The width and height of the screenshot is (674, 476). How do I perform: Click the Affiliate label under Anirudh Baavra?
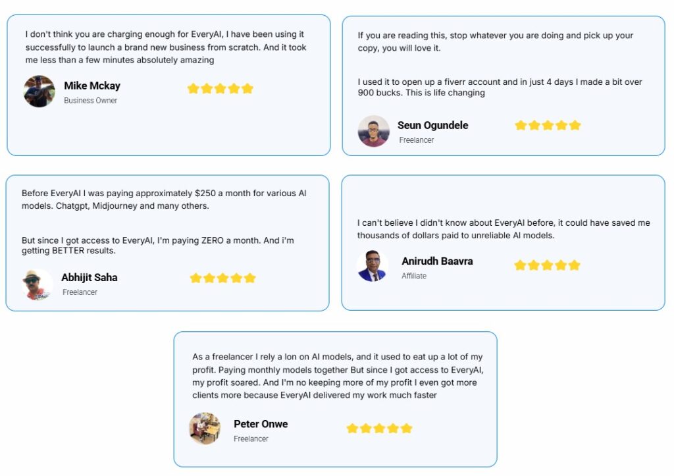pyautogui.click(x=414, y=276)
